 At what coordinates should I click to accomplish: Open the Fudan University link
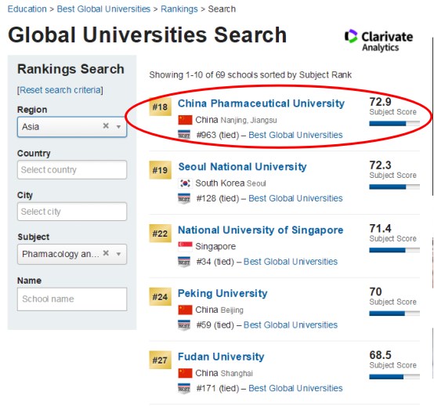click(x=221, y=357)
